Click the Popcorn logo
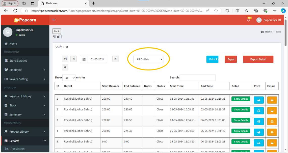Screen dimensions: 288x153 [x=25, y=20]
